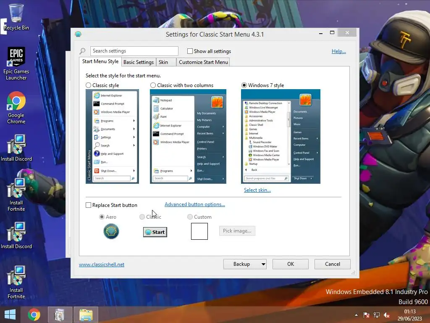Click the Classic Shell icon in title bar
Viewport: 430px width, 323px height.
point(78,34)
